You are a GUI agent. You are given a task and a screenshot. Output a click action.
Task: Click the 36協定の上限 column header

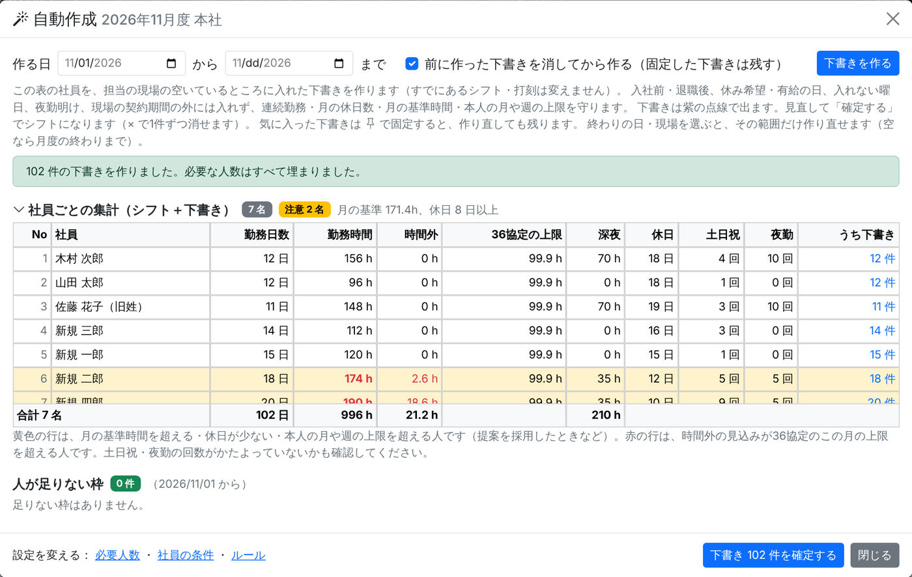click(x=504, y=235)
